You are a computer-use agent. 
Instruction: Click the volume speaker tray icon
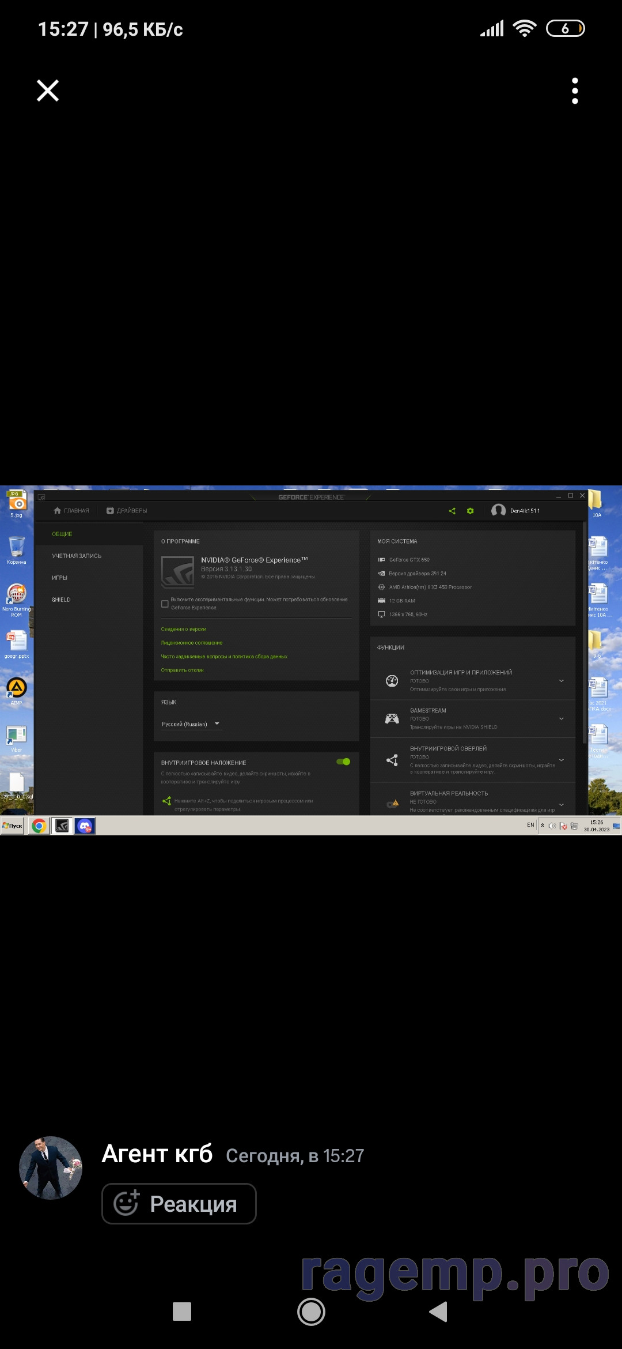(x=552, y=826)
